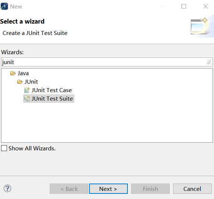Screen dimensions: 214x199
Task: Close the New dialog with X
Action: (206, 6)
